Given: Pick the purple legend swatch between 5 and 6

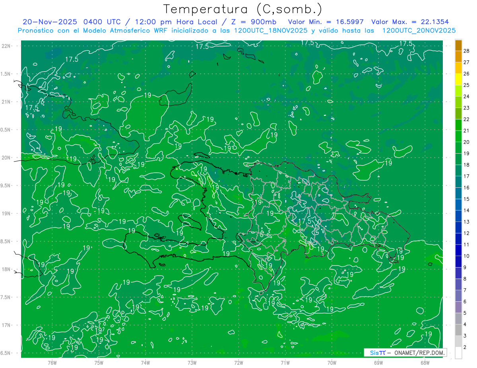Looking at the screenshot, I should pos(459,307).
